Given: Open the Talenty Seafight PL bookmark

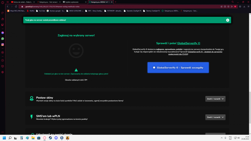Looking at the screenshot, I should pos(152,11).
